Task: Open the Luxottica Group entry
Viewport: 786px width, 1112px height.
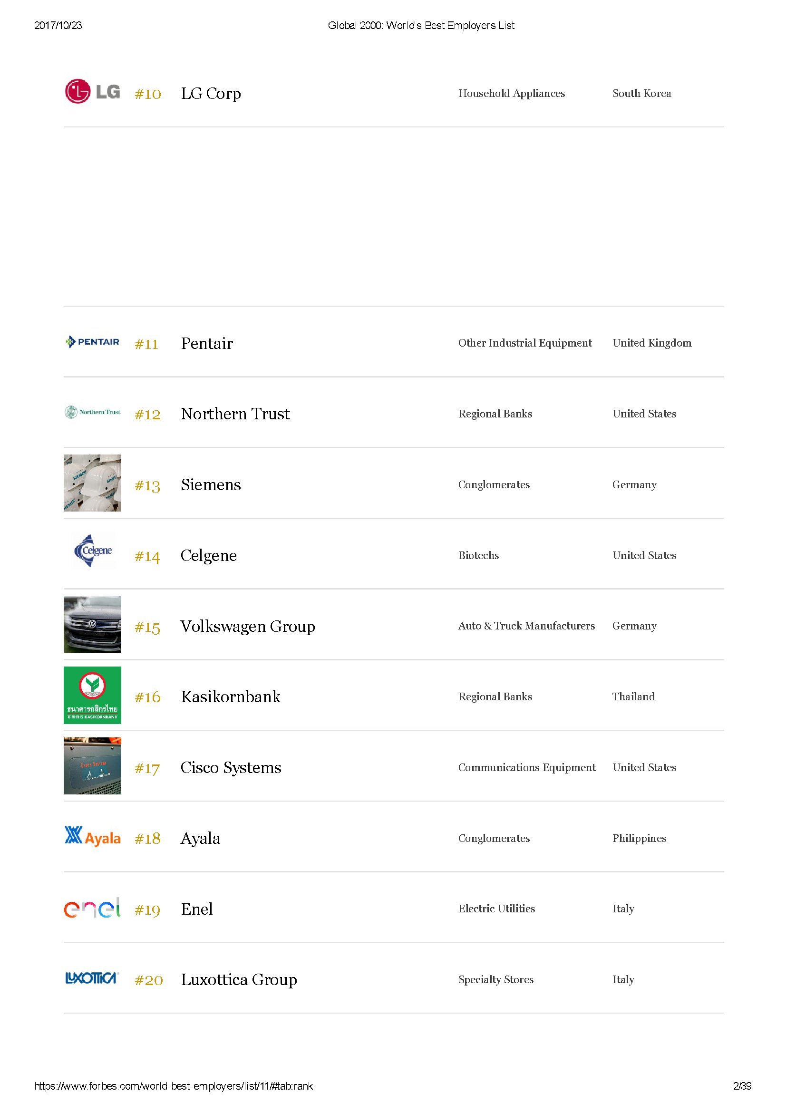Action: 239,979
